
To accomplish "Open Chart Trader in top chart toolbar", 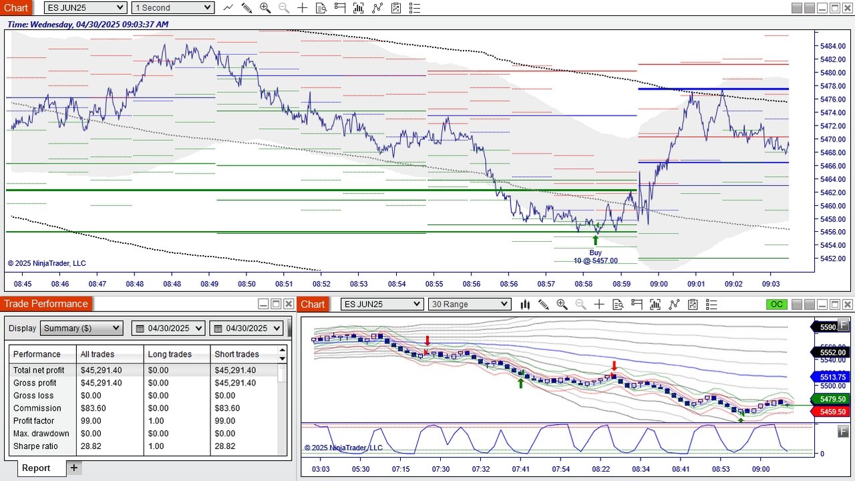I will (x=340, y=8).
